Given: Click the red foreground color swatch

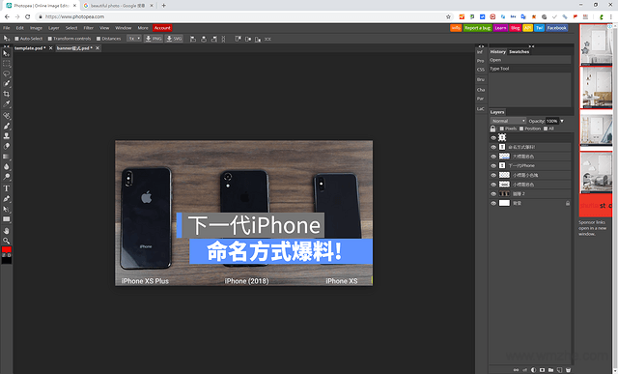Looking at the screenshot, I should [x=7, y=249].
